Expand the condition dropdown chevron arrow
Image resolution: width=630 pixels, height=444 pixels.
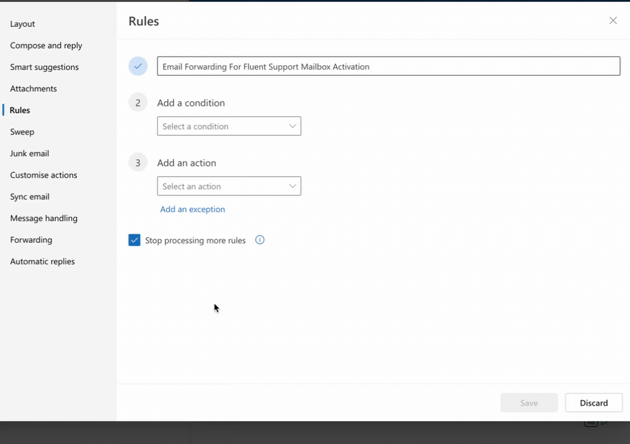tap(293, 126)
